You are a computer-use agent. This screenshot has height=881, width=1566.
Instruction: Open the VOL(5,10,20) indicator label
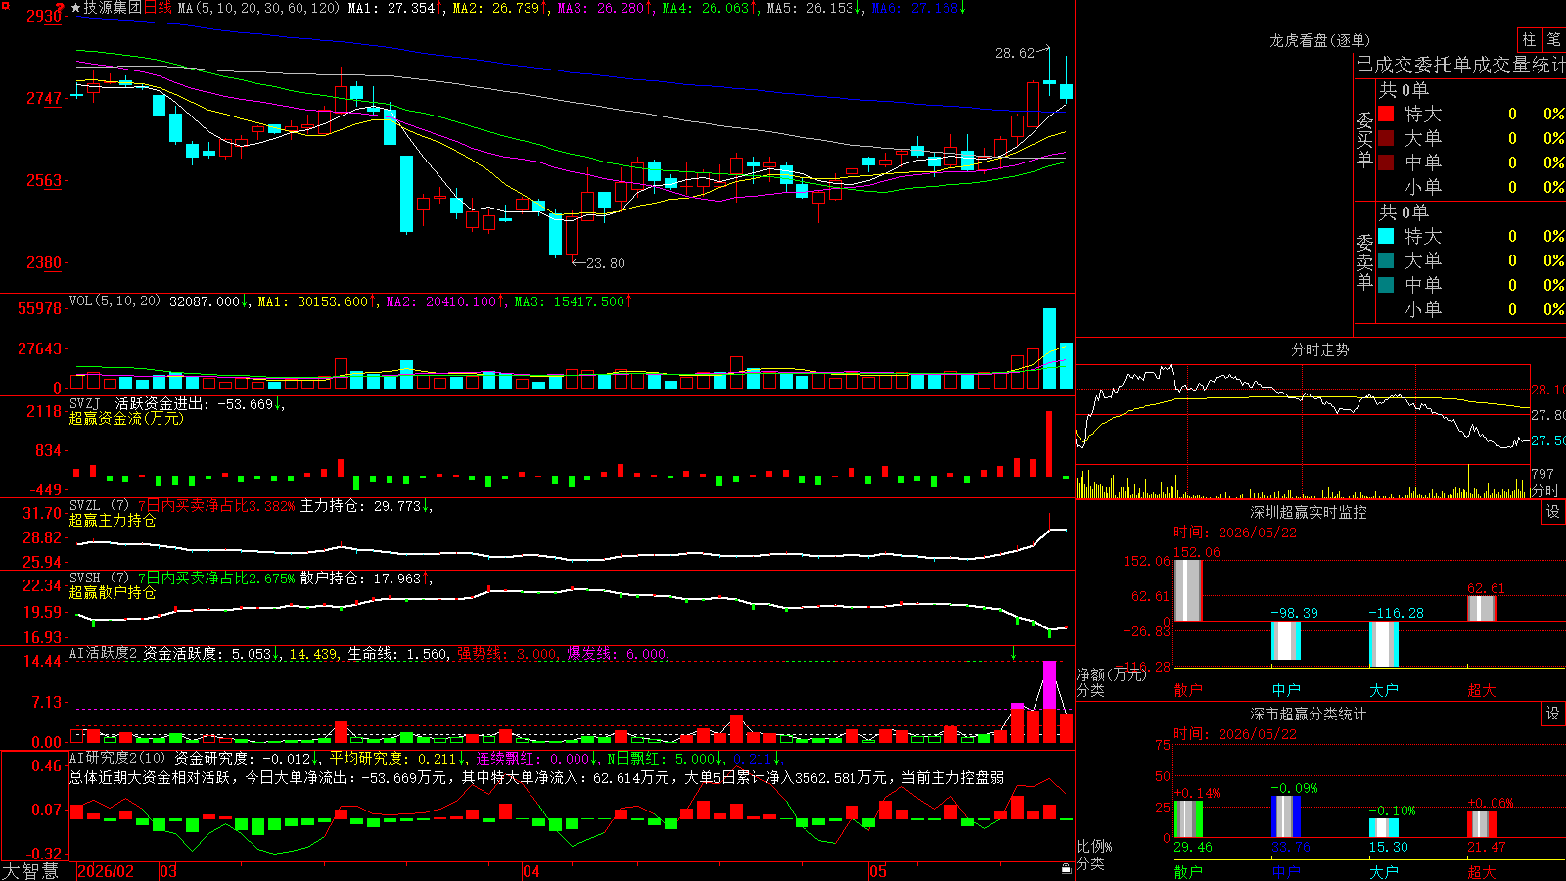[x=115, y=301]
